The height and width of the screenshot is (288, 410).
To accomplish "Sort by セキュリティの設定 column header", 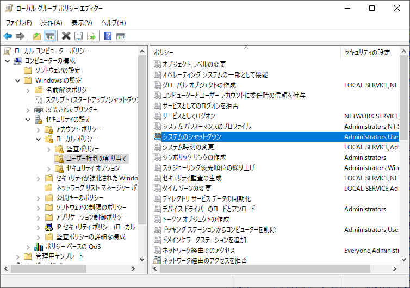I will tap(370, 52).
